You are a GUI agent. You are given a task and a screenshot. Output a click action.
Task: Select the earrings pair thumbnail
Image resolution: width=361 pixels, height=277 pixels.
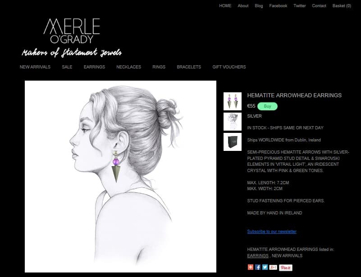point(233,101)
